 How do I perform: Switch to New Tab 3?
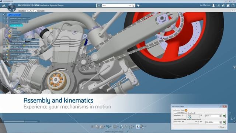(x=41, y=11)
